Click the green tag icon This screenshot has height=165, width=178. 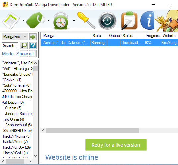point(35,20)
